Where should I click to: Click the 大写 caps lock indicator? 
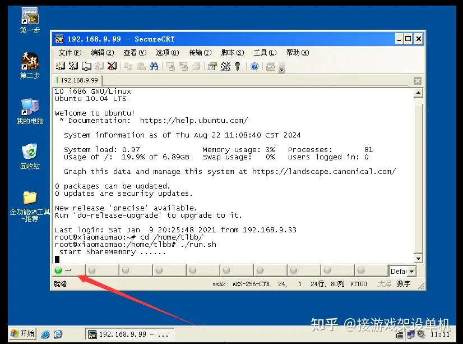(x=385, y=284)
